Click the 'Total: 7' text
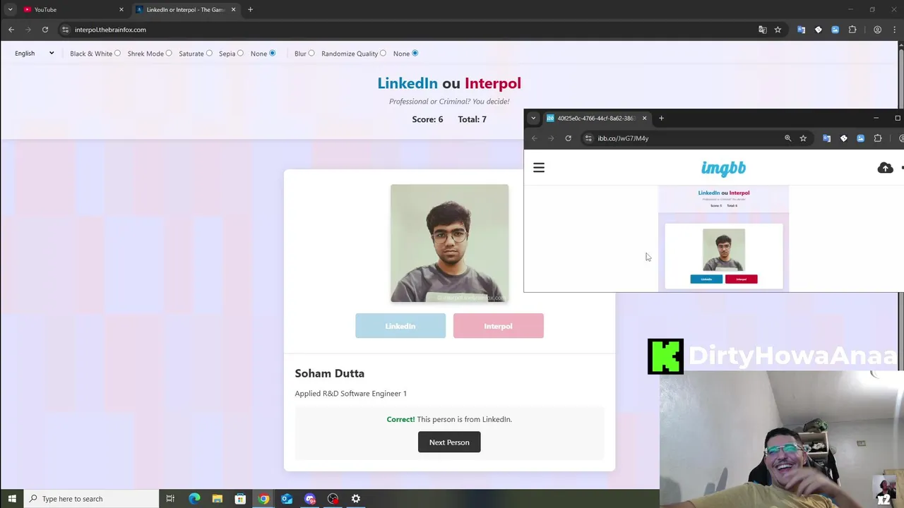The height and width of the screenshot is (508, 904). click(x=472, y=119)
